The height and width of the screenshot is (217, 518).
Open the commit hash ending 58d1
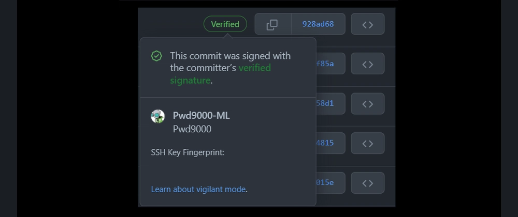[325, 103]
